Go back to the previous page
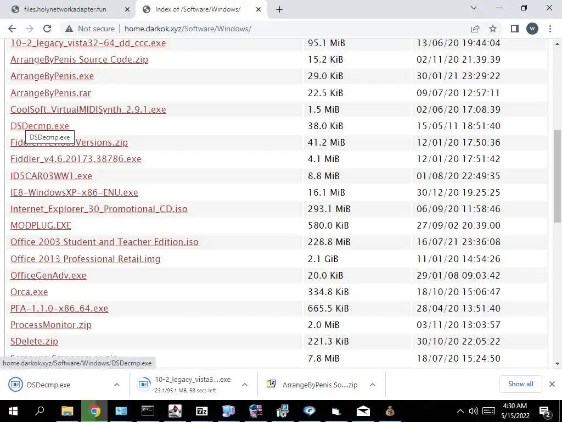The image size is (562, 422). point(12,29)
